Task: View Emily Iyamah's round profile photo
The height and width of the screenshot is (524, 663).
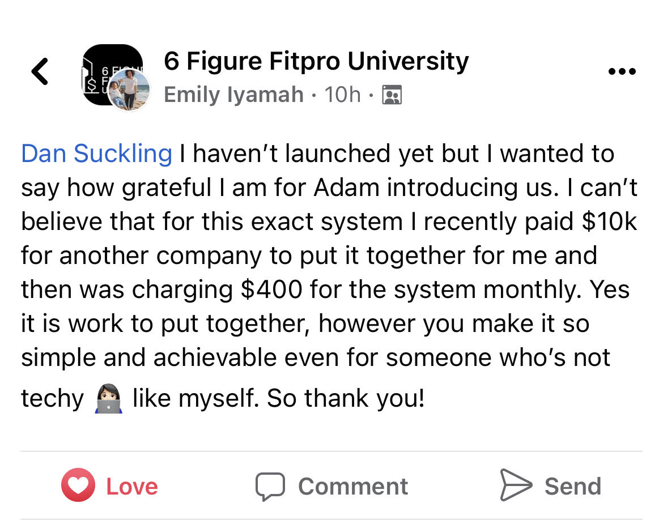Action: 129,90
